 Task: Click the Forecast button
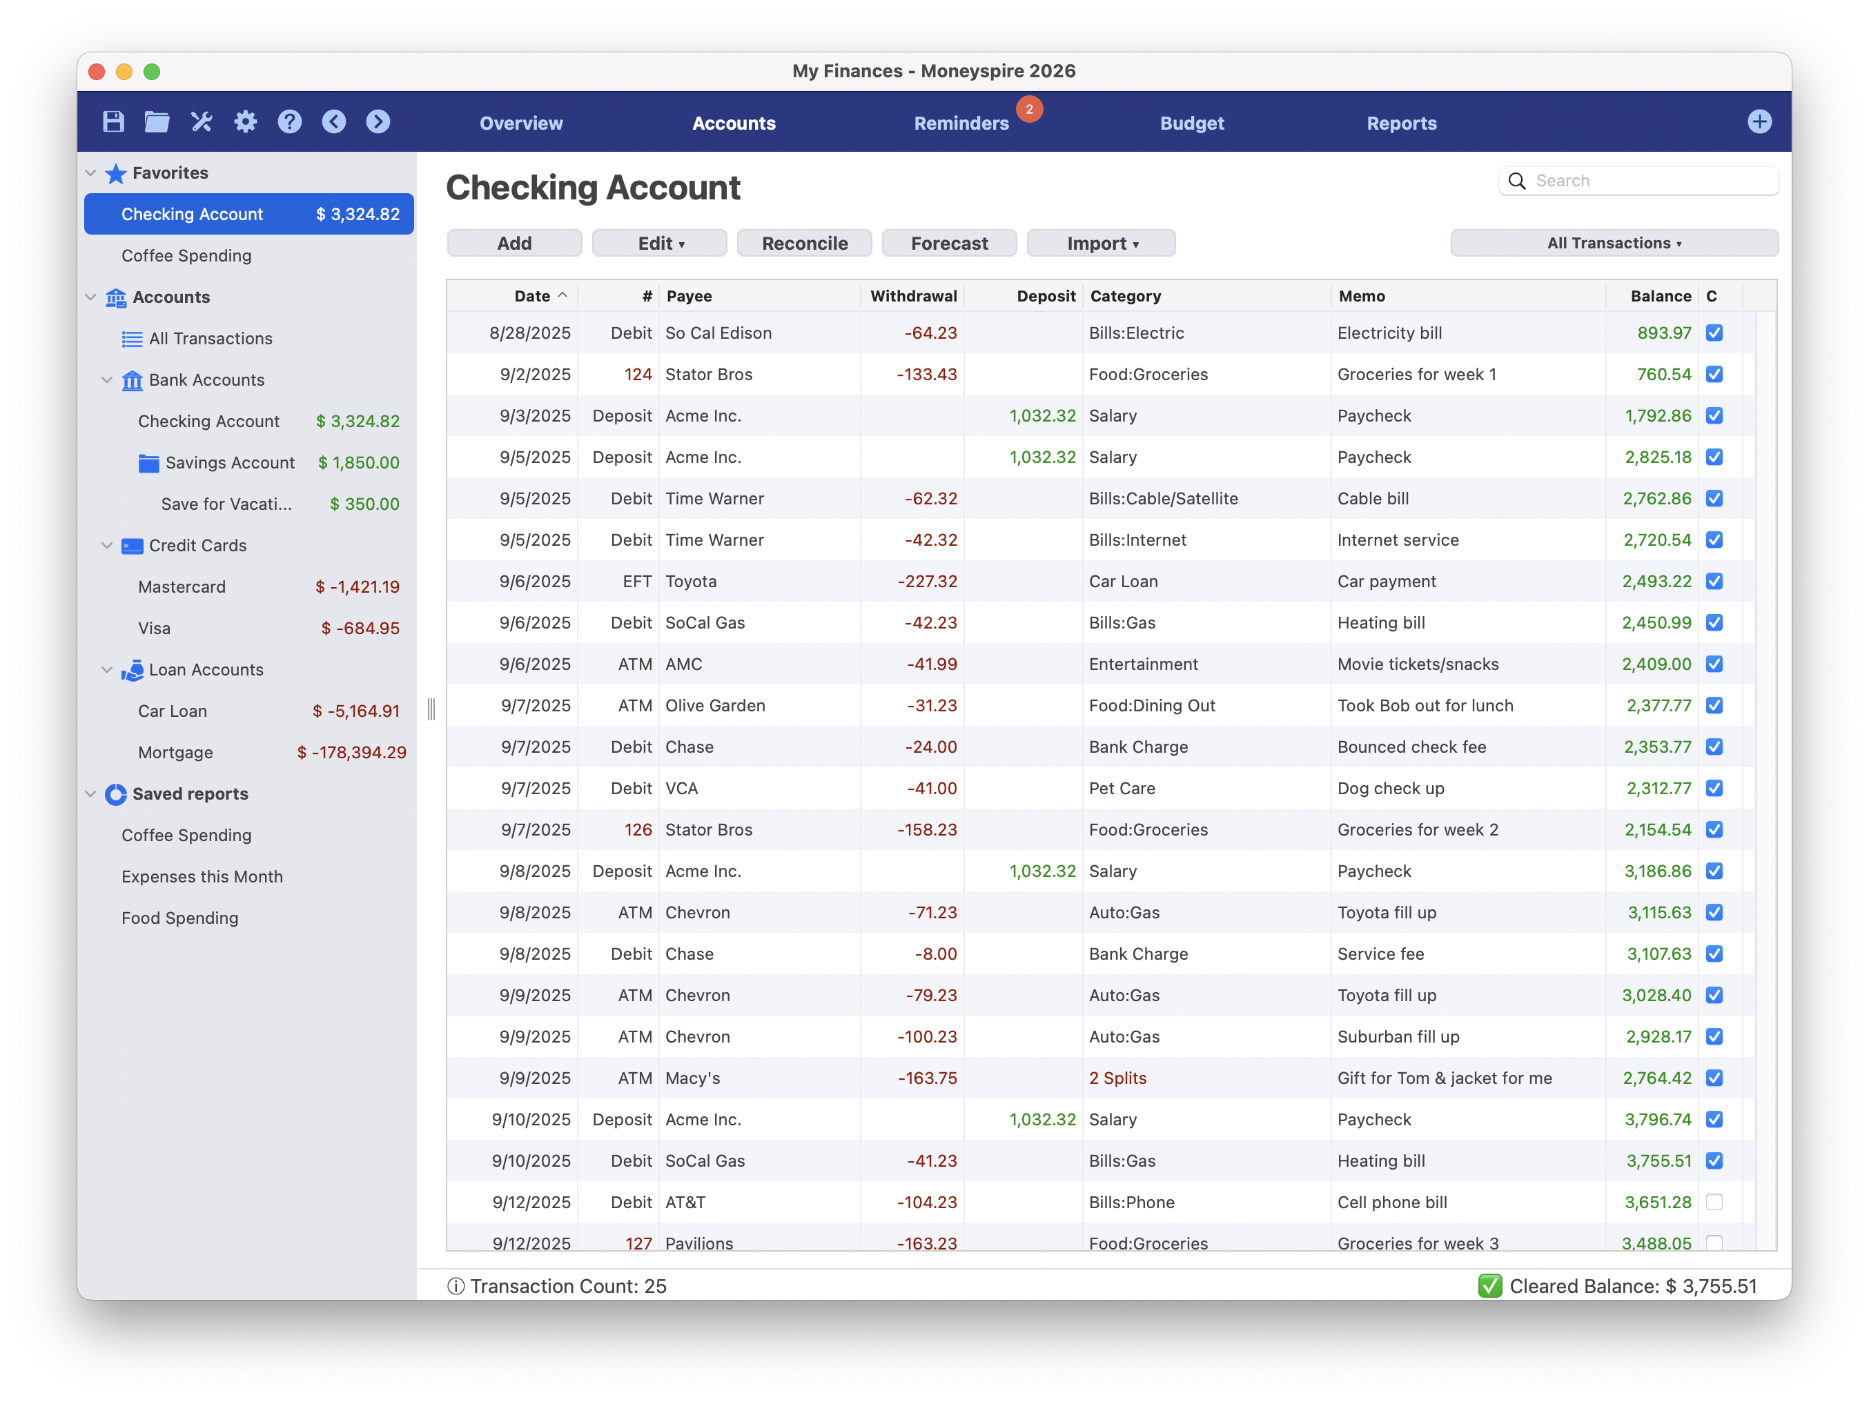pos(948,244)
